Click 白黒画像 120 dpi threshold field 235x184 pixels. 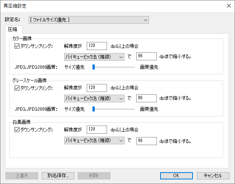pyautogui.click(x=97, y=130)
